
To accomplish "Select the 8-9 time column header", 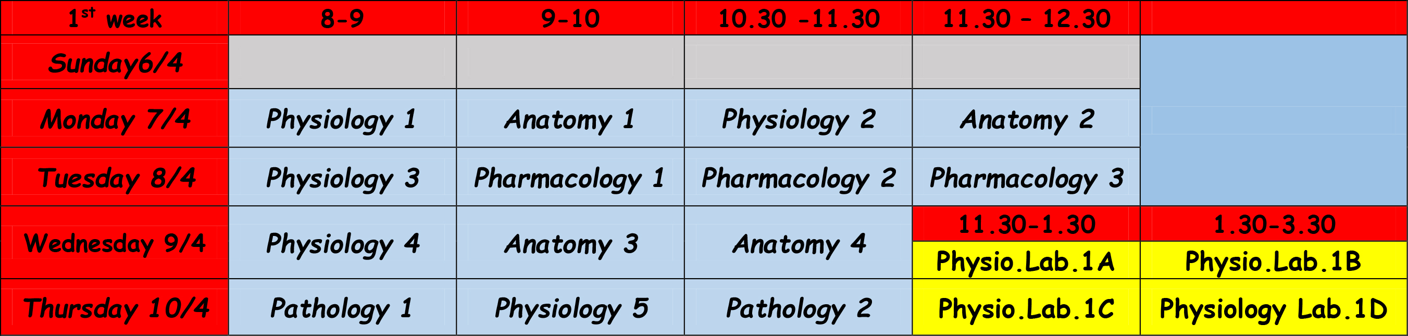I will [x=342, y=18].
